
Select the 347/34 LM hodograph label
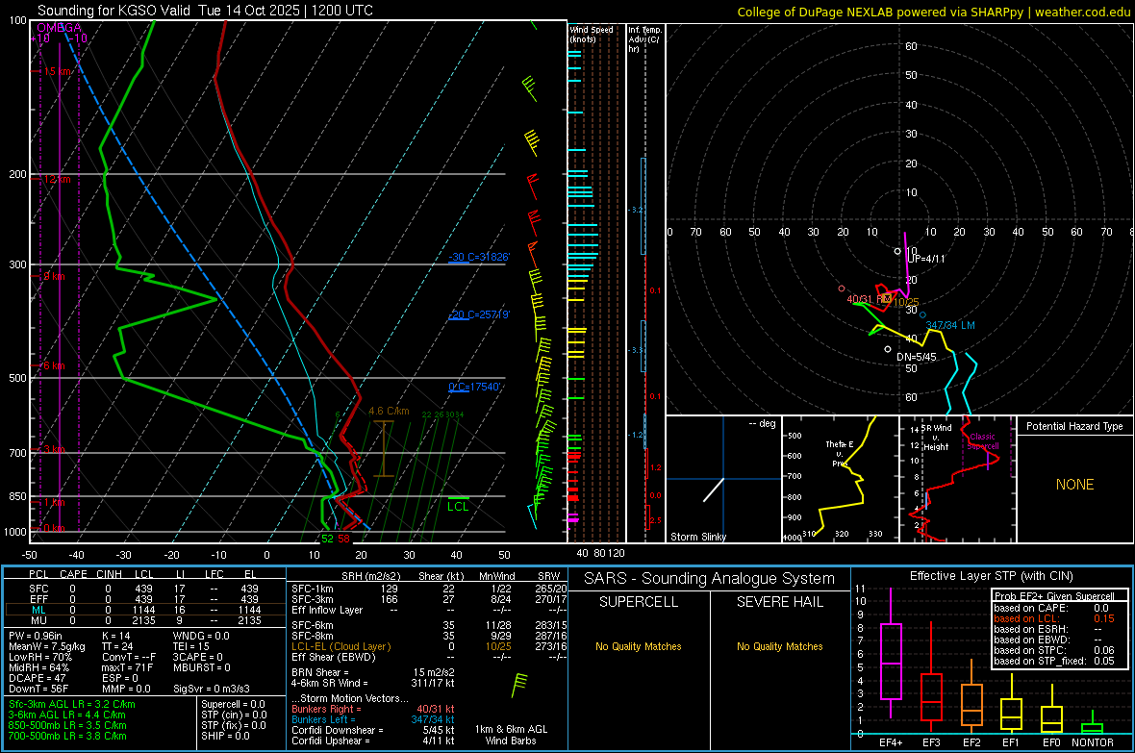950,325
